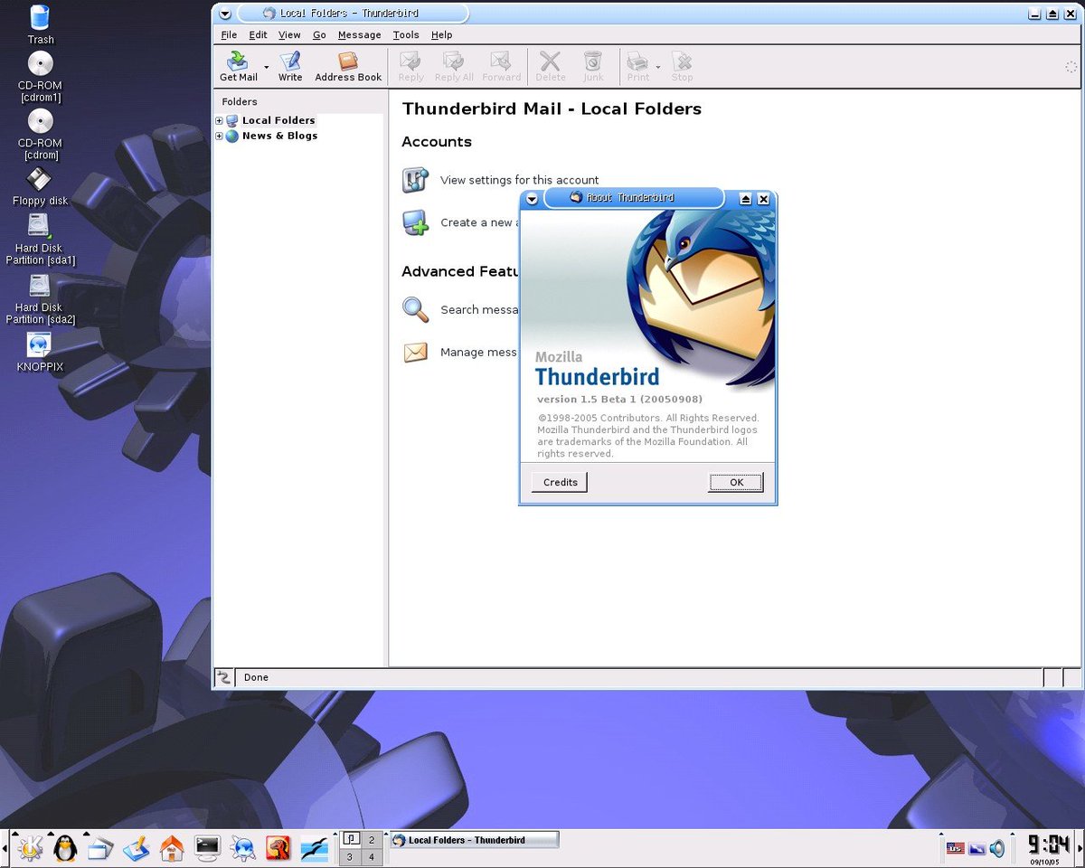Click the Create a new account icon
The image size is (1085, 868).
point(415,222)
